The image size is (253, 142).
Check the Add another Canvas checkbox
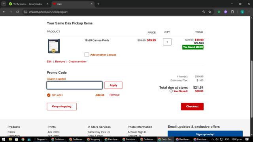87,54
